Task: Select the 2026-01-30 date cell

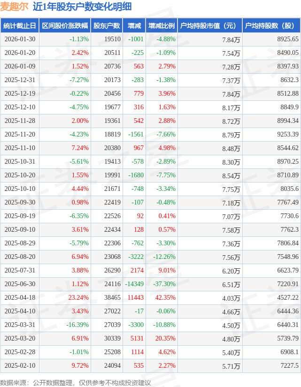Action: pos(19,39)
